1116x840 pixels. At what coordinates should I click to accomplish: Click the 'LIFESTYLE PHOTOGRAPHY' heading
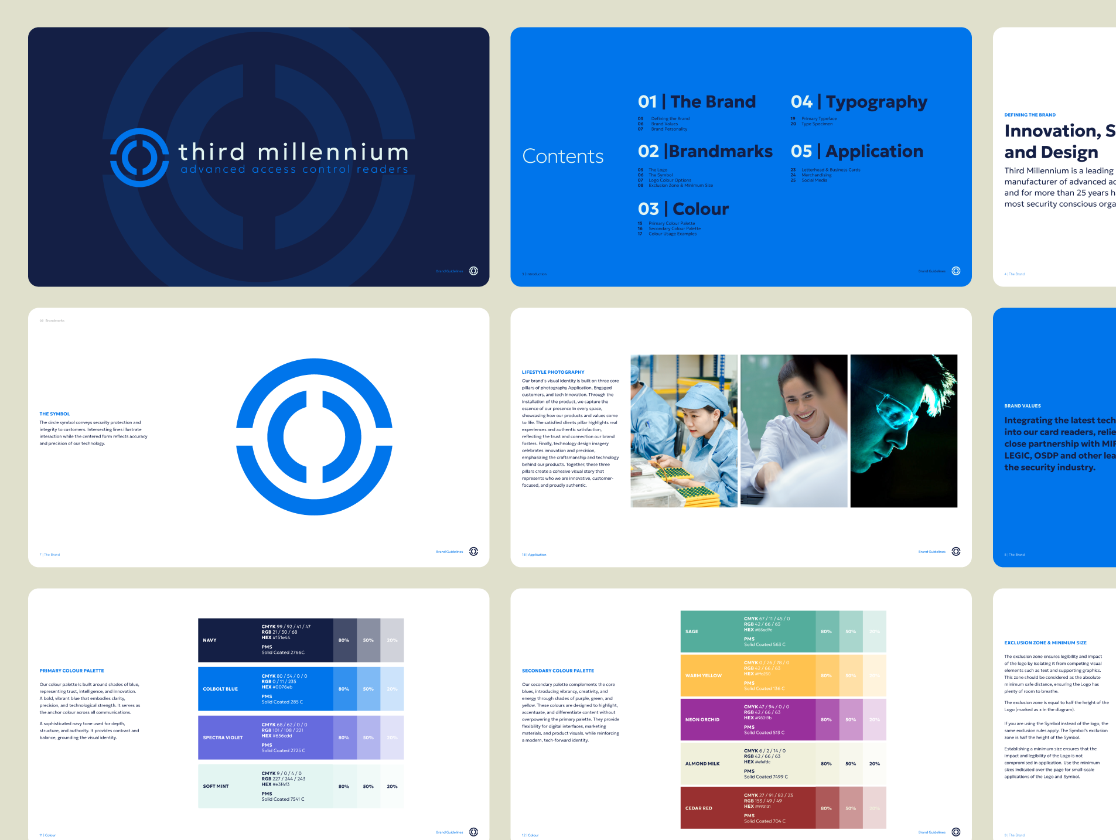pyautogui.click(x=553, y=372)
